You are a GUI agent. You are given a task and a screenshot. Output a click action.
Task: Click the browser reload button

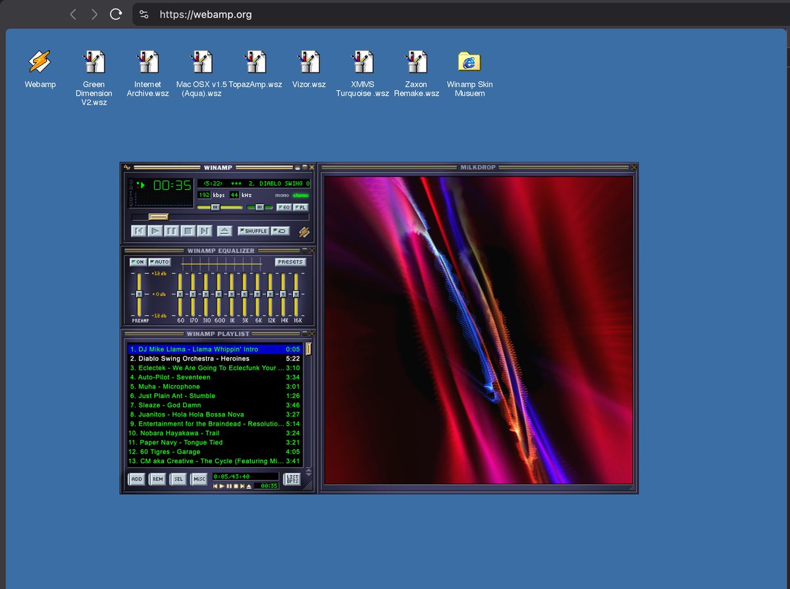click(x=116, y=14)
